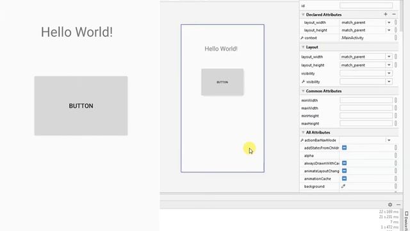Click the maxWidth input field

(366, 108)
